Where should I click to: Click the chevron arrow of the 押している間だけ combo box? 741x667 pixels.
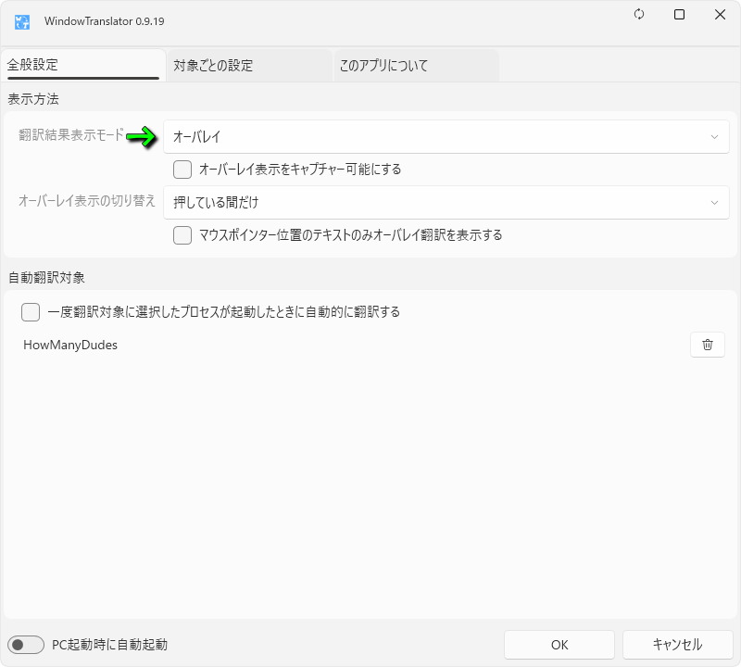(x=714, y=203)
